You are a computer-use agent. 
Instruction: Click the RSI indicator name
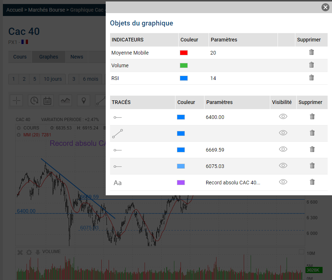[115, 78]
